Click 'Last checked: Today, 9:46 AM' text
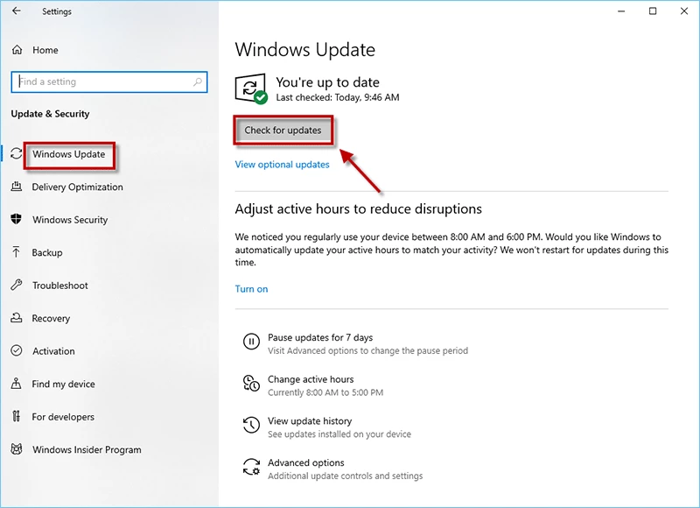Viewport: 700px width, 508px height. click(x=338, y=97)
